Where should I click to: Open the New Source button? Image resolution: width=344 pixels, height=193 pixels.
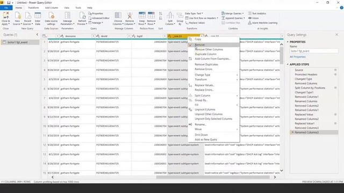17,19
